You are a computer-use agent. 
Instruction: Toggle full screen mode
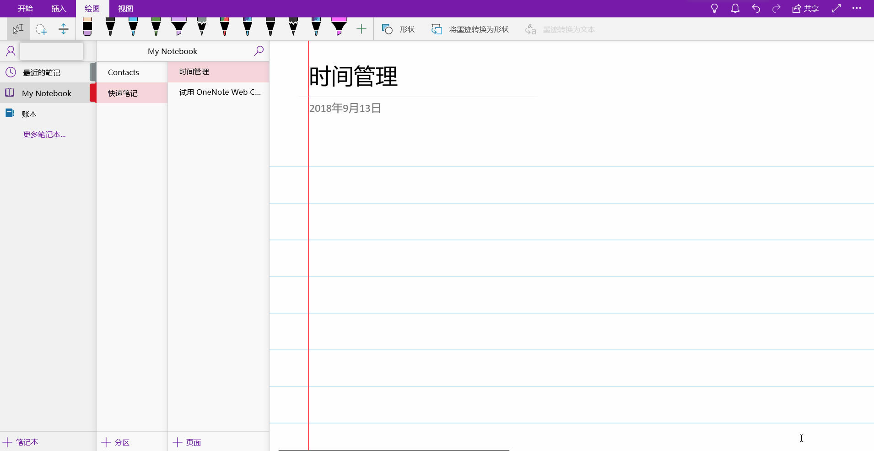(x=836, y=8)
